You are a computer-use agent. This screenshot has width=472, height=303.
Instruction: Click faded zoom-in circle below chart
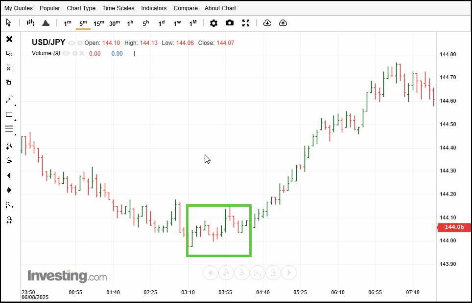pos(226,273)
